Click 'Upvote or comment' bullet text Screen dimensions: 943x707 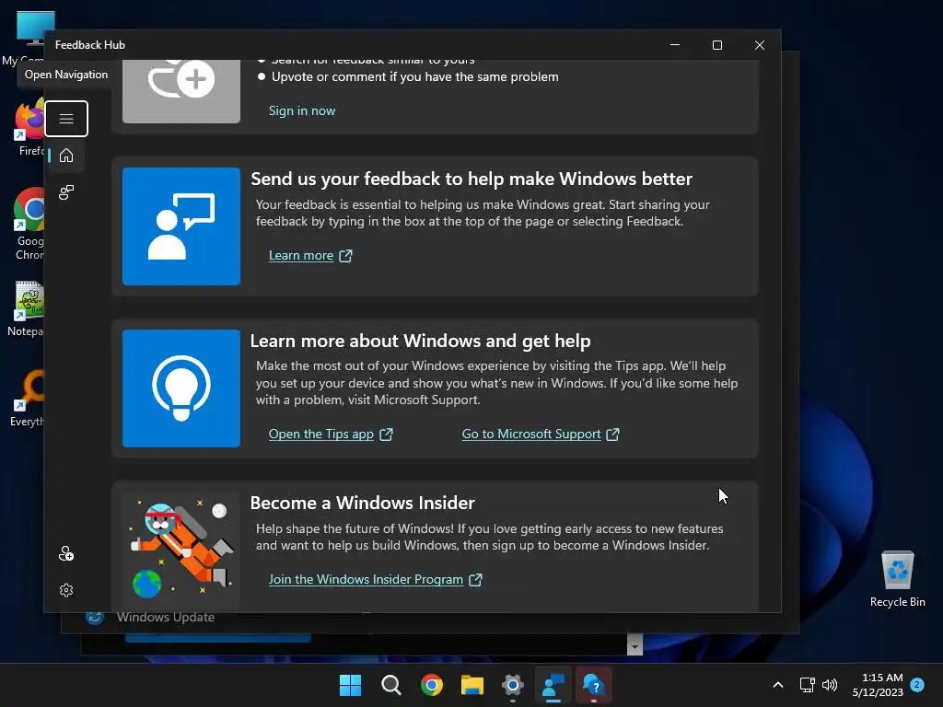pos(415,77)
